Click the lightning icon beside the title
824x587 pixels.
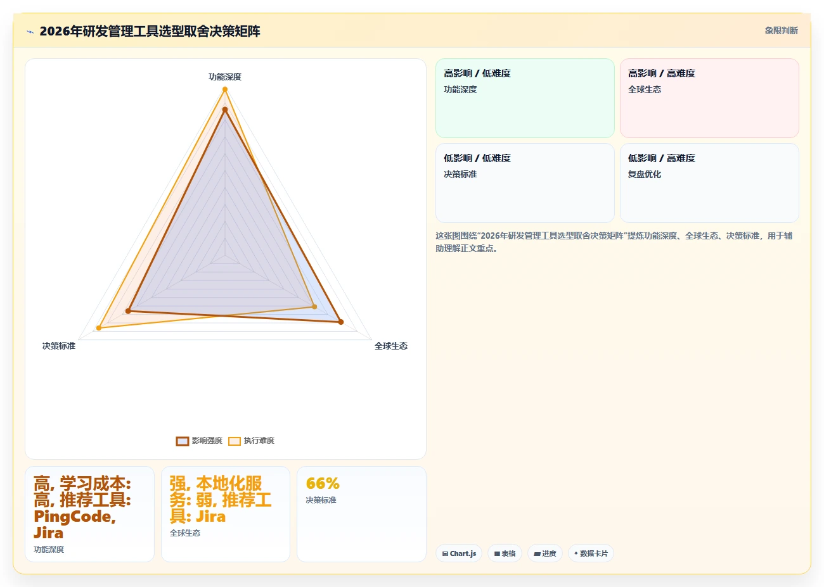pos(30,32)
